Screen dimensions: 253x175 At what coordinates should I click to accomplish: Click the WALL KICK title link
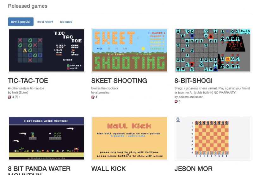coord(108,169)
